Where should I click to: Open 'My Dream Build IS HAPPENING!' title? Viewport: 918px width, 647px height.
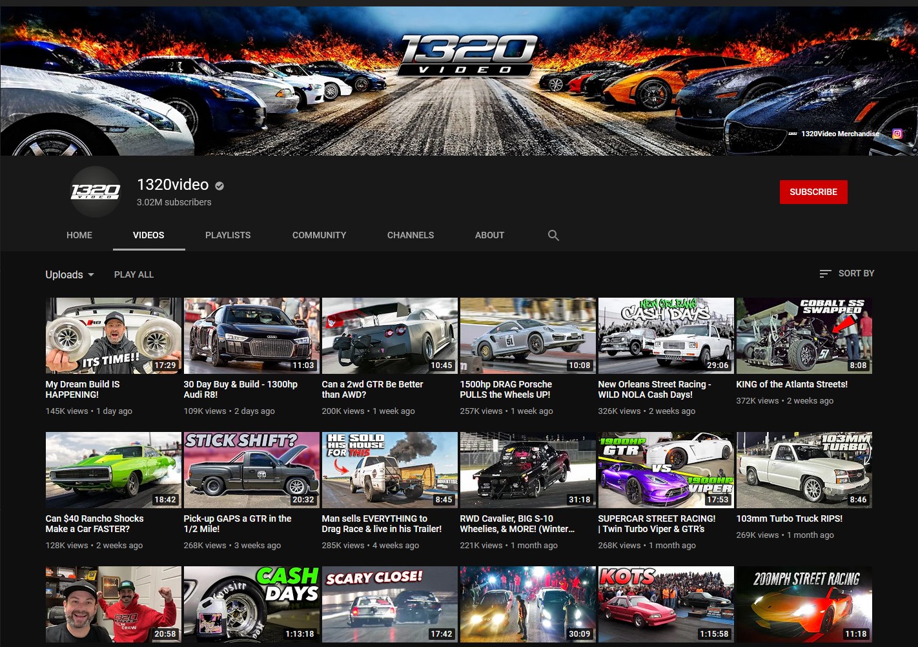tap(83, 389)
